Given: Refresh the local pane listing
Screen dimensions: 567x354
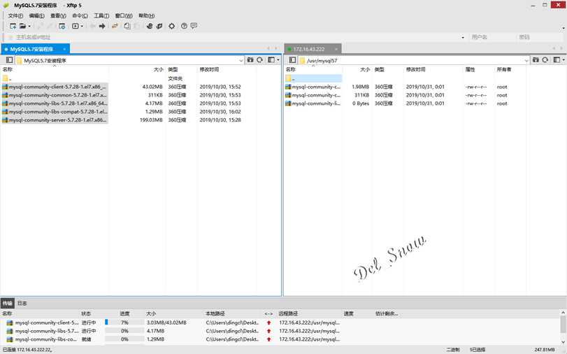Looking at the screenshot, I should (259, 60).
